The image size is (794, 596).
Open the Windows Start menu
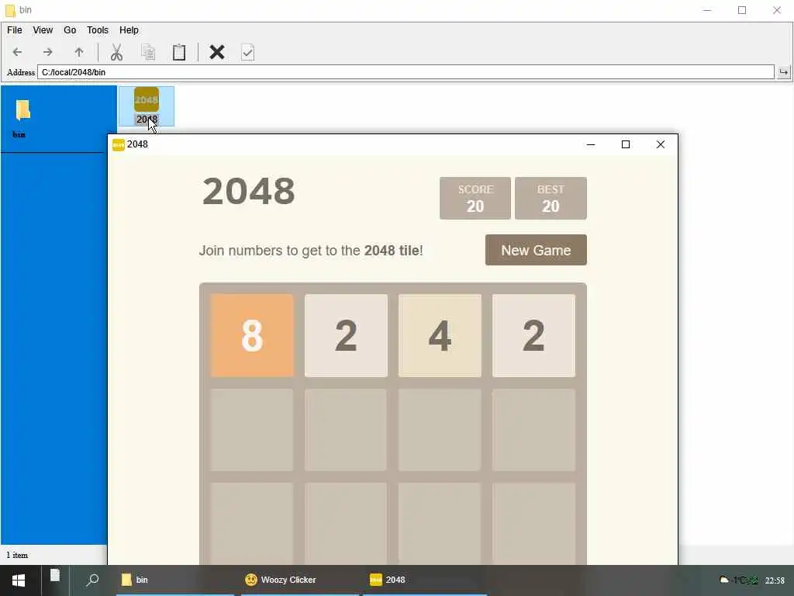click(19, 580)
